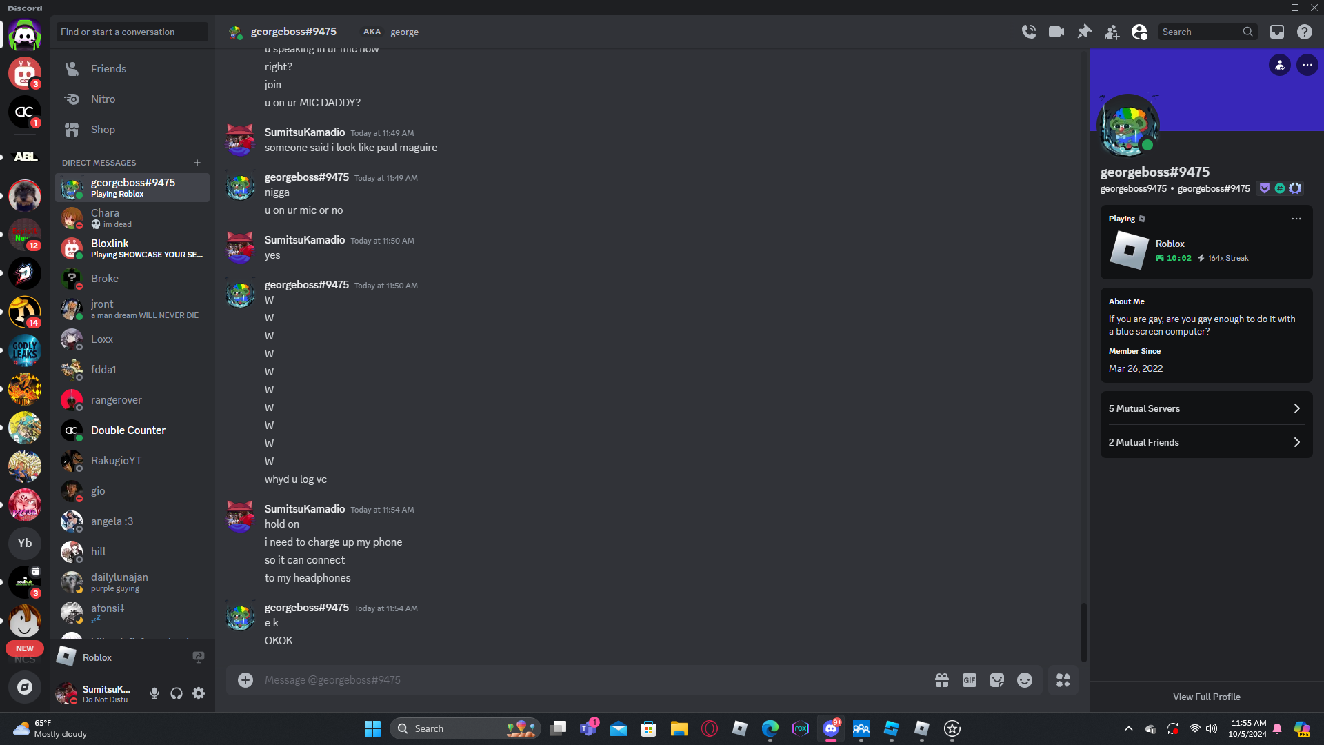Add friends to this DM
This screenshot has width=1324, height=745.
(x=1112, y=32)
